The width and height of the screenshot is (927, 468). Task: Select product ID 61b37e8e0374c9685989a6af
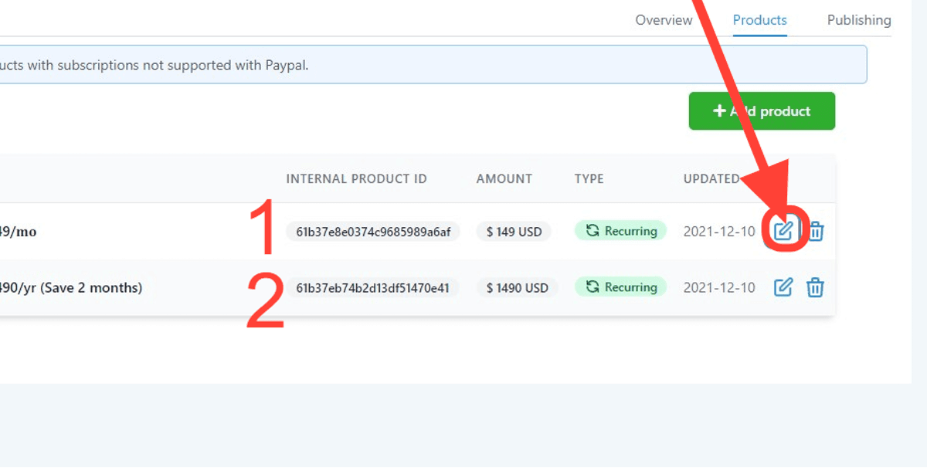(x=373, y=232)
